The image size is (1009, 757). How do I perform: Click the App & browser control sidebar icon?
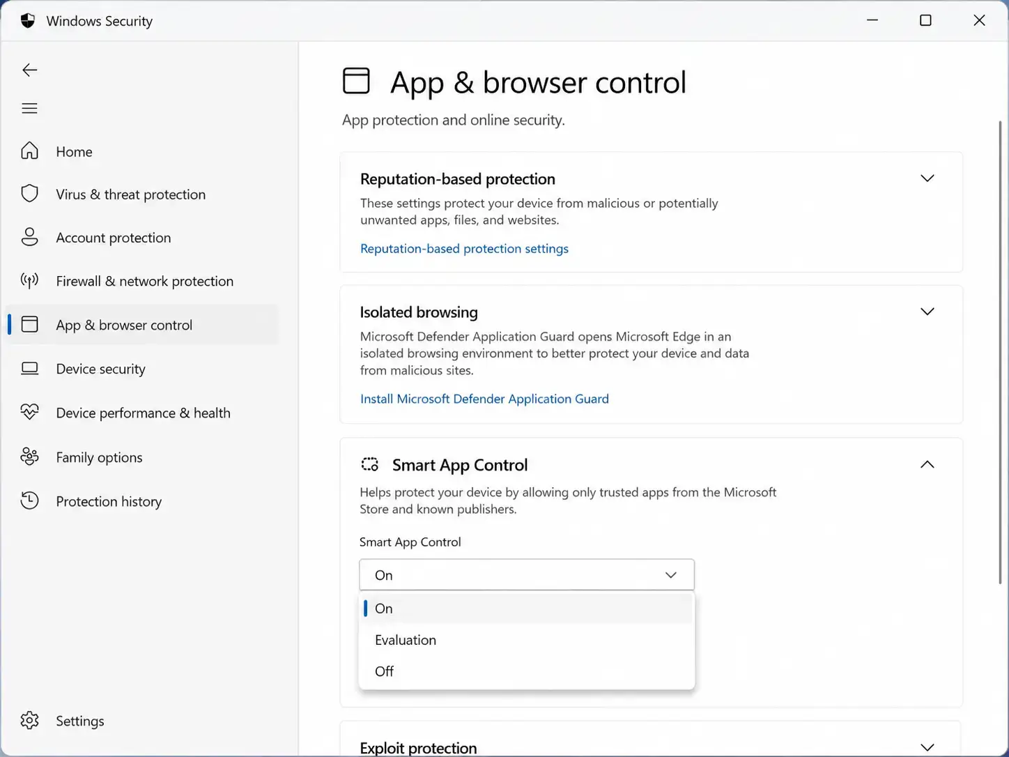point(29,324)
